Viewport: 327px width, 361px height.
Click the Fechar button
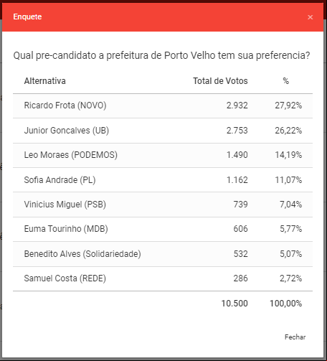[x=295, y=337]
